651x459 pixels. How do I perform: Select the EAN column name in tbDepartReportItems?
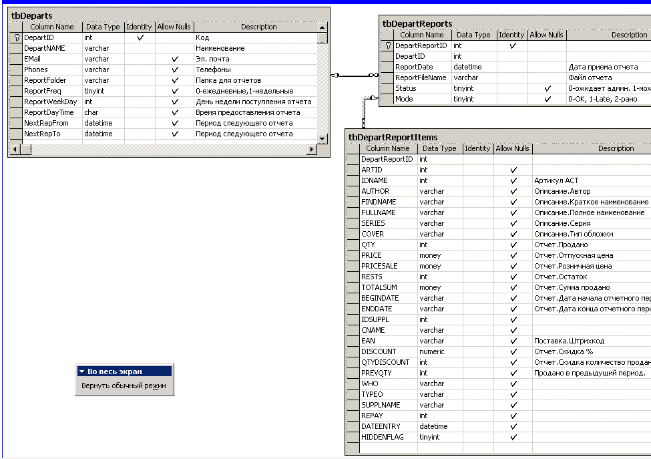pyautogui.click(x=368, y=341)
